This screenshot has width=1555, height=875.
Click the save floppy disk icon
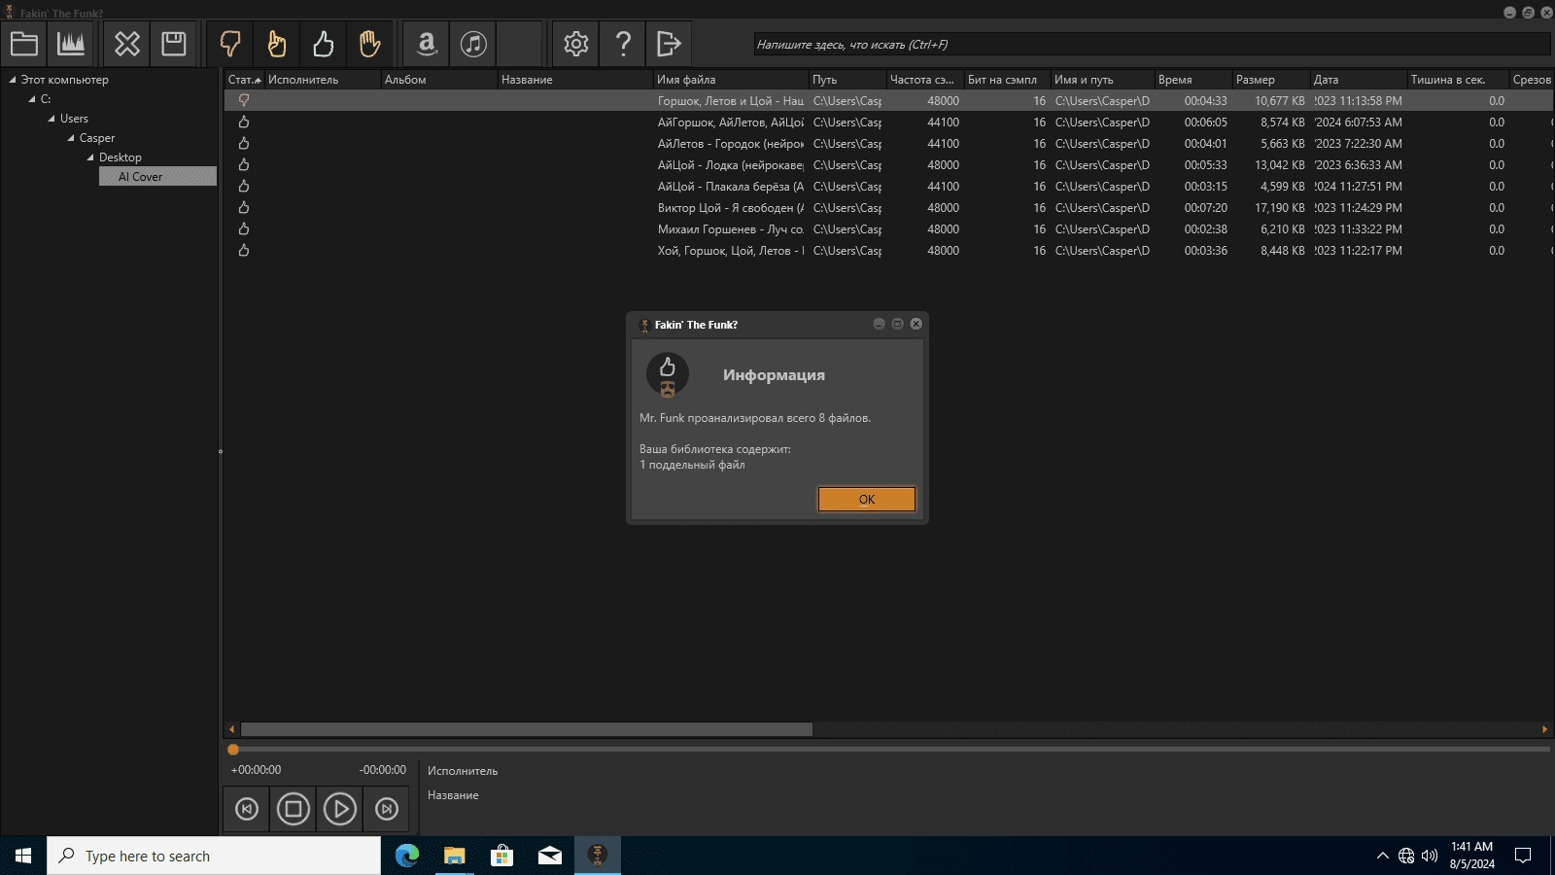pos(174,44)
